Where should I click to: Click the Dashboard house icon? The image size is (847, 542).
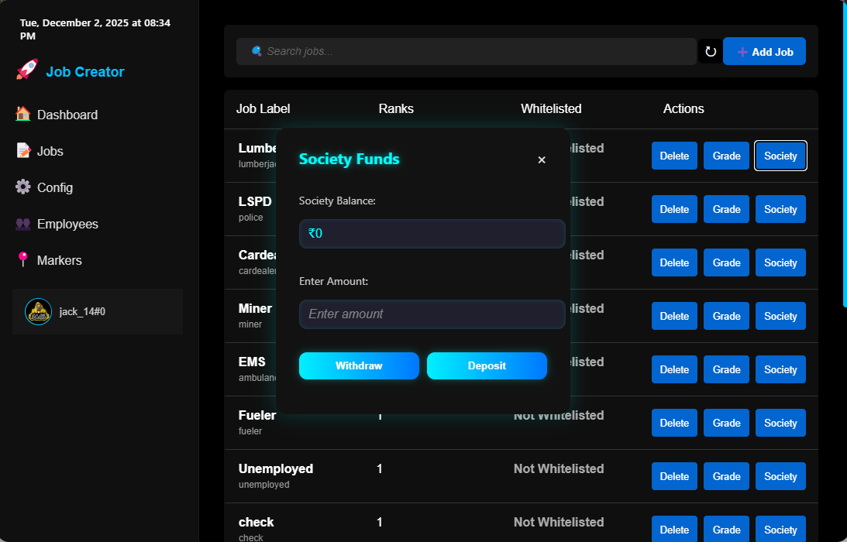click(x=22, y=114)
